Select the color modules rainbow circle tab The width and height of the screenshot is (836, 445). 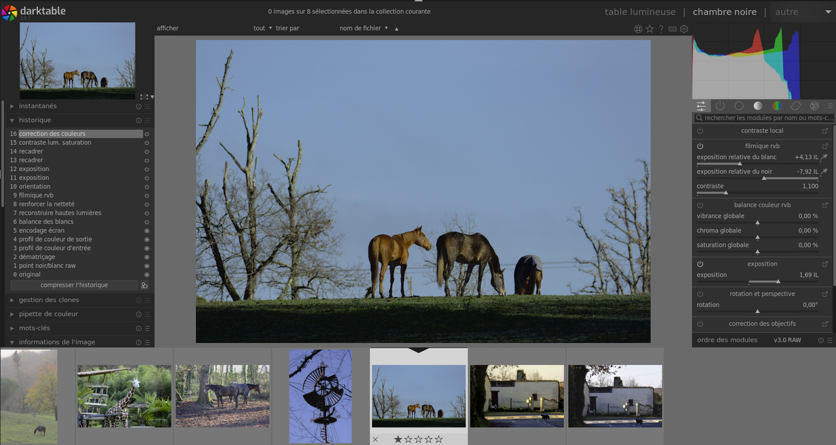[777, 106]
